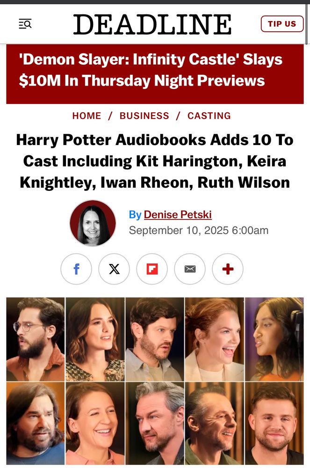This screenshot has width=310, height=468.
Task: Select Home in the breadcrumb
Action: pyautogui.click(x=87, y=116)
